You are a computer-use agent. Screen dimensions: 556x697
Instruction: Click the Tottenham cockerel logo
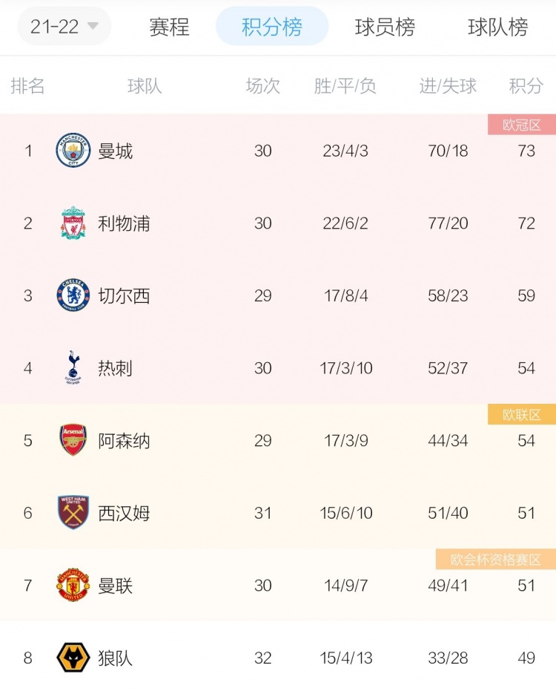point(73,367)
